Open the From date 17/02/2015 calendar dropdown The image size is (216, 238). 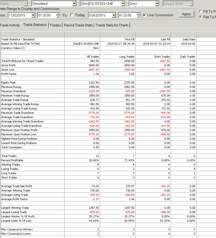click(x=33, y=15)
